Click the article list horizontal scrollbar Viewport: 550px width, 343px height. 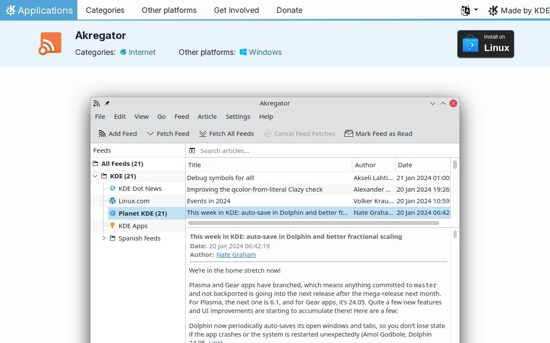coord(314,223)
